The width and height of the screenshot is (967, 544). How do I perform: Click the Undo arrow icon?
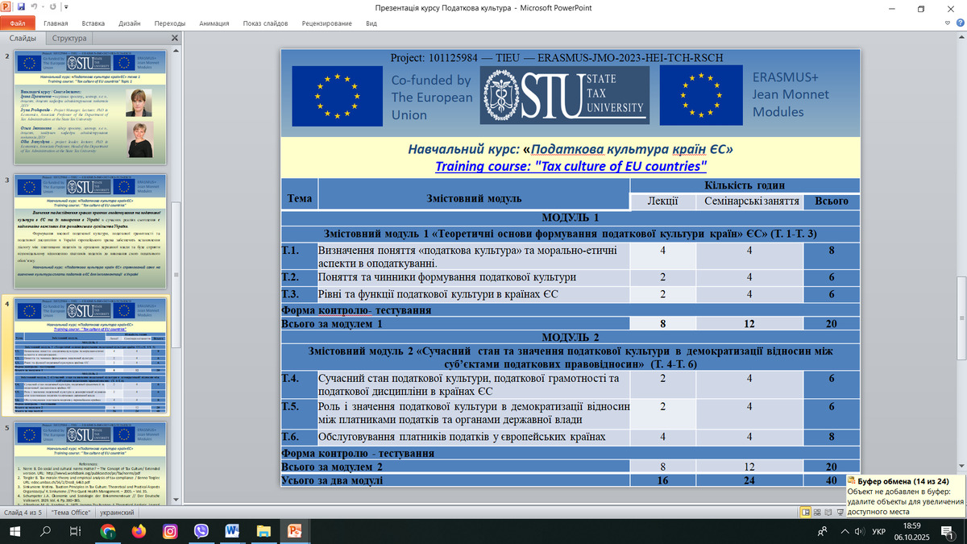point(35,7)
